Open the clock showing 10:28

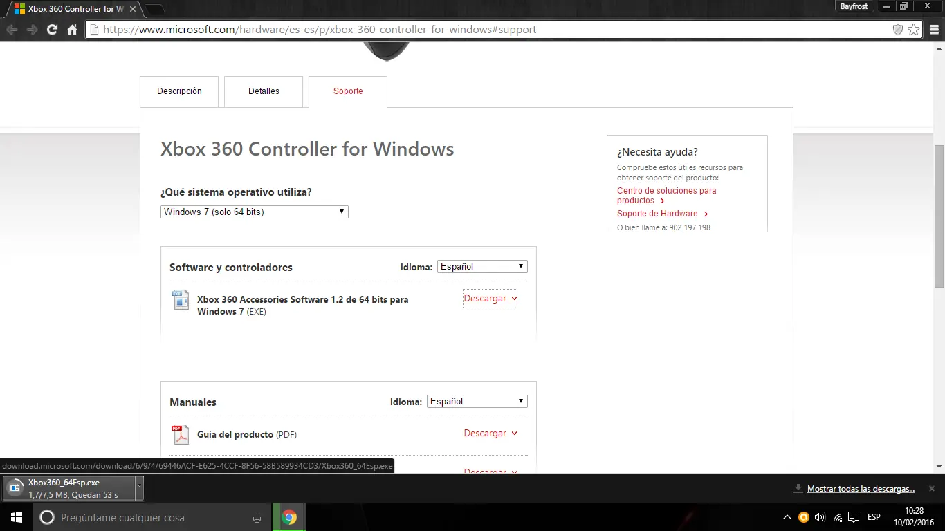click(915, 517)
